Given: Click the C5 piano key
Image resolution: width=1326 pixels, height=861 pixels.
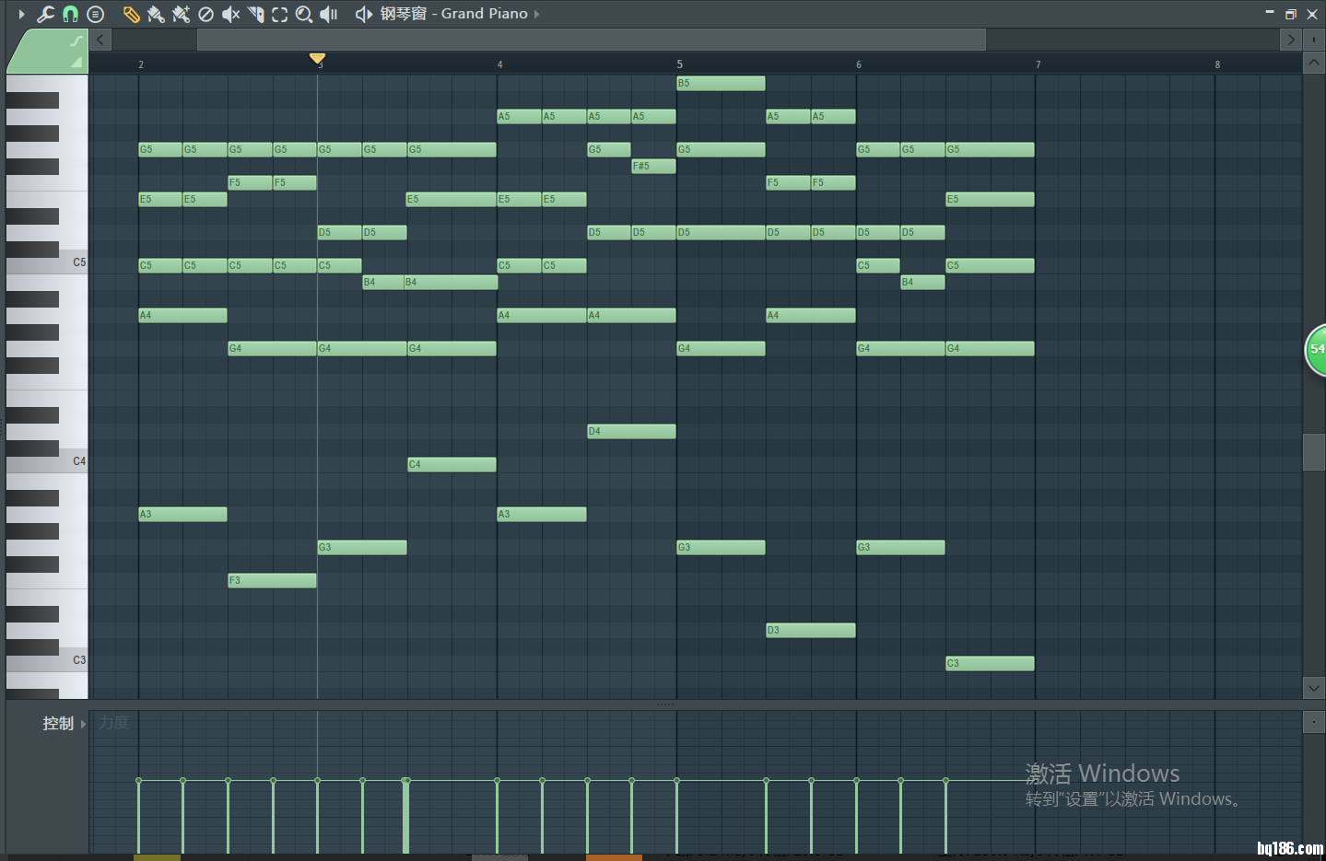Looking at the screenshot, I should (47, 264).
